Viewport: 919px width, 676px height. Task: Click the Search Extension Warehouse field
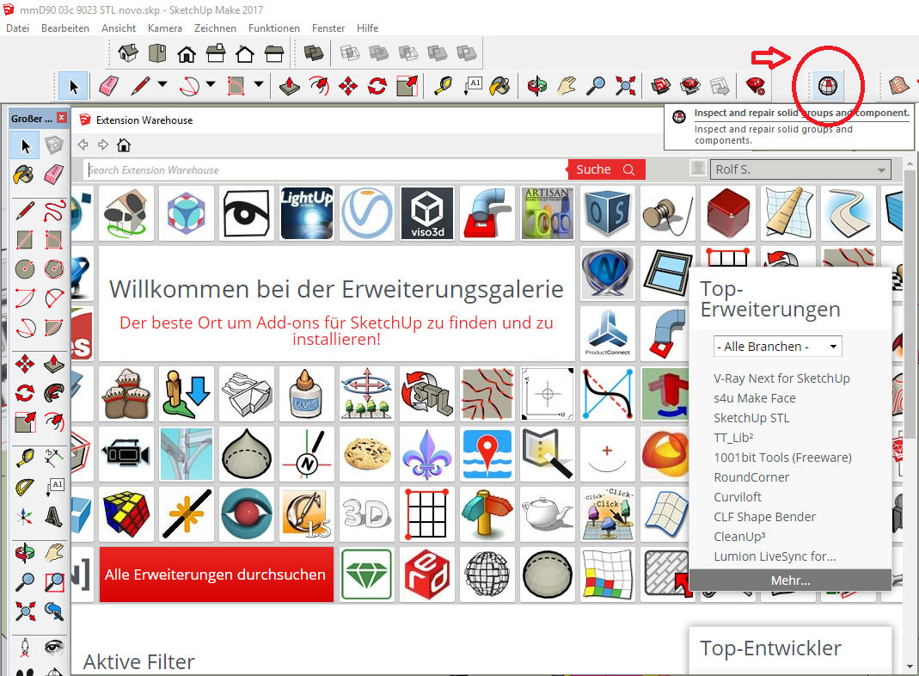pos(327,170)
